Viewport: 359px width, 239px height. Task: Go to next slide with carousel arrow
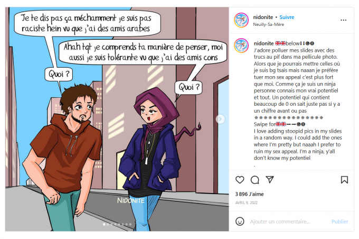pos(220,119)
